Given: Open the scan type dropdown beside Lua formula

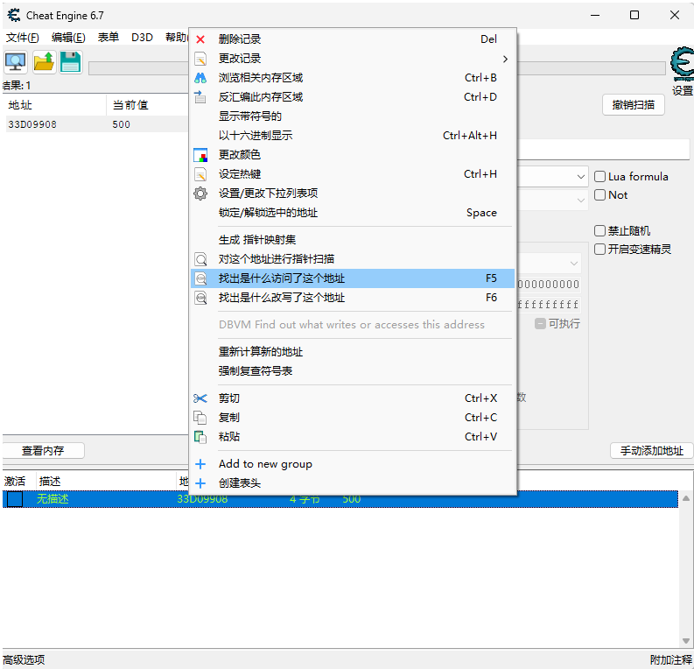Looking at the screenshot, I should pos(581,177).
